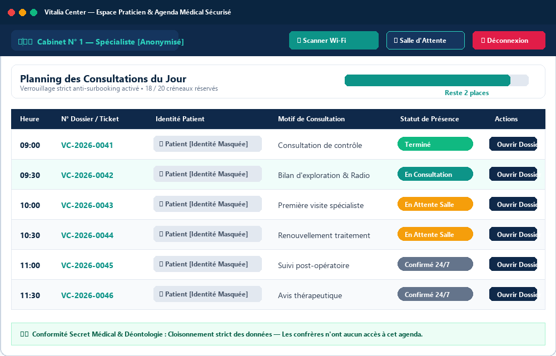
Task: Click Confirmé 24/7 badge at 11:30
Action: [435, 294]
